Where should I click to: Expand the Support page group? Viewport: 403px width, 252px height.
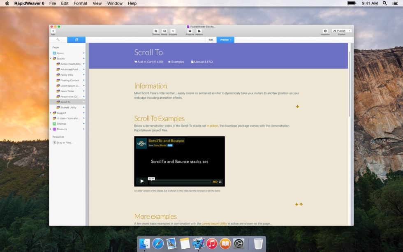[51, 113]
